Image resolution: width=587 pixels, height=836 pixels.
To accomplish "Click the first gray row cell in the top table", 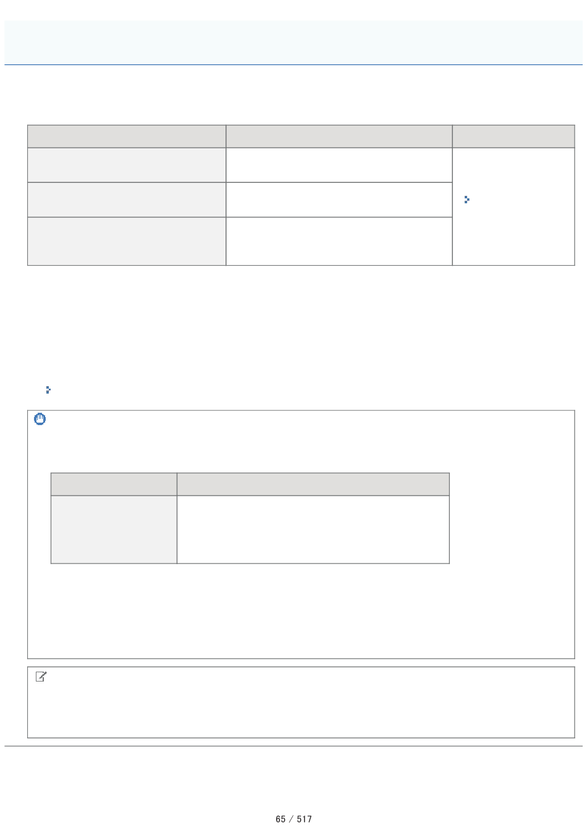I will click(127, 165).
